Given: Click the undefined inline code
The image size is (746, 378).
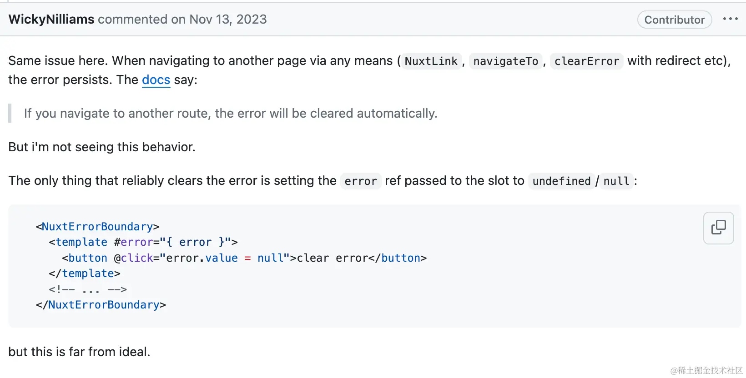Looking at the screenshot, I should [561, 181].
